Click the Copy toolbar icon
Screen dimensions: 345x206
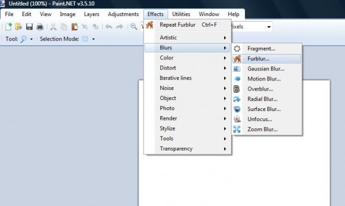point(64,27)
